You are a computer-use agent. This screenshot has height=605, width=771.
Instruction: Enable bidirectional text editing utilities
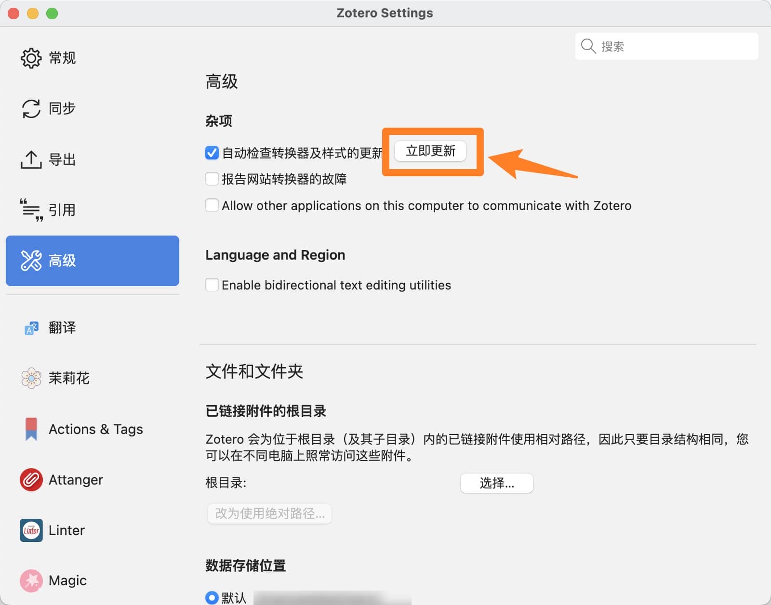coord(212,285)
